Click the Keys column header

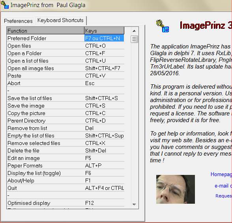104,31
